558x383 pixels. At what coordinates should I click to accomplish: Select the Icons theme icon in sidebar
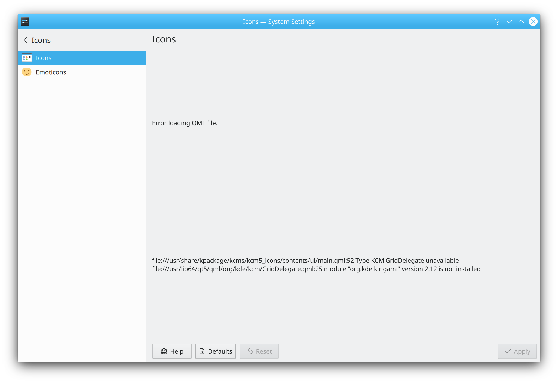click(27, 58)
